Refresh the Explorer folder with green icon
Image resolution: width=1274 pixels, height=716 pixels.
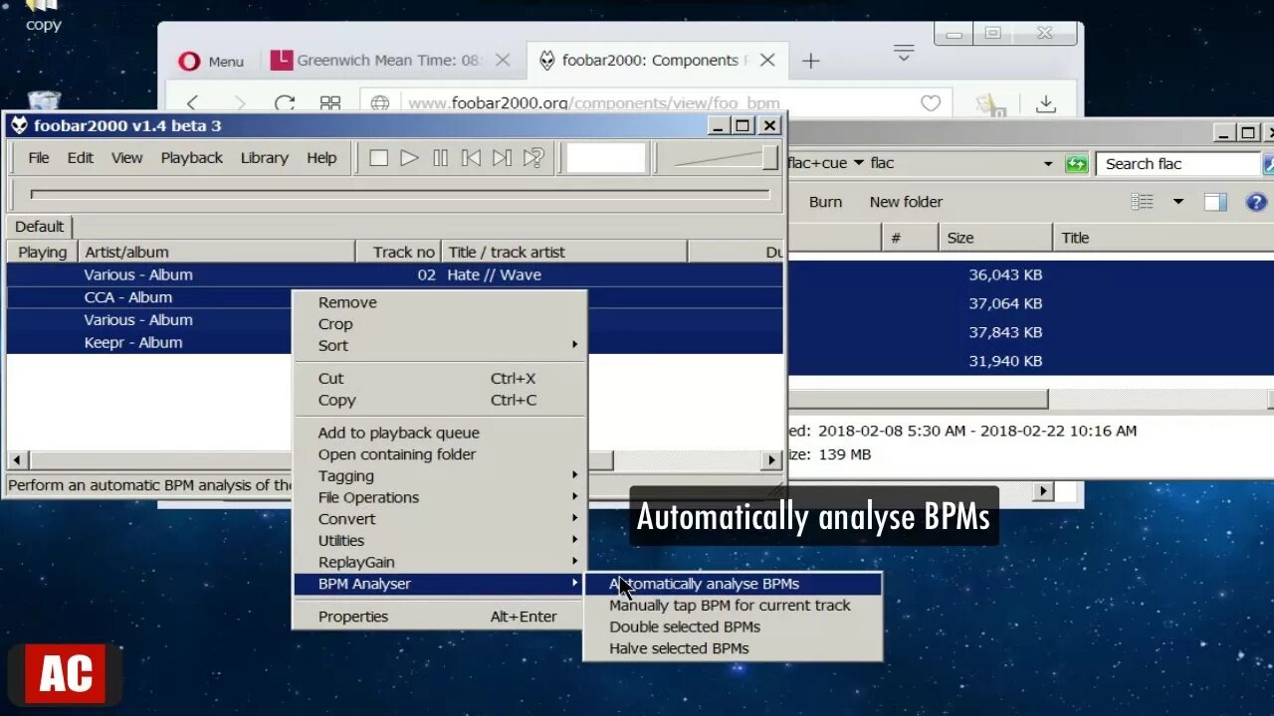click(x=1076, y=164)
